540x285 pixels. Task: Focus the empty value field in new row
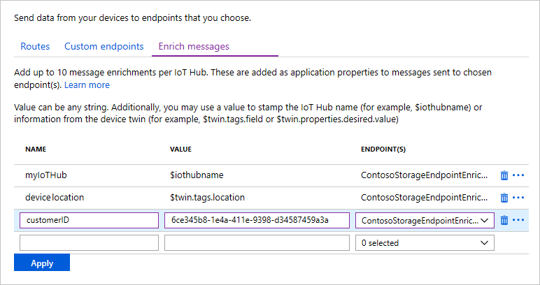tap(256, 243)
